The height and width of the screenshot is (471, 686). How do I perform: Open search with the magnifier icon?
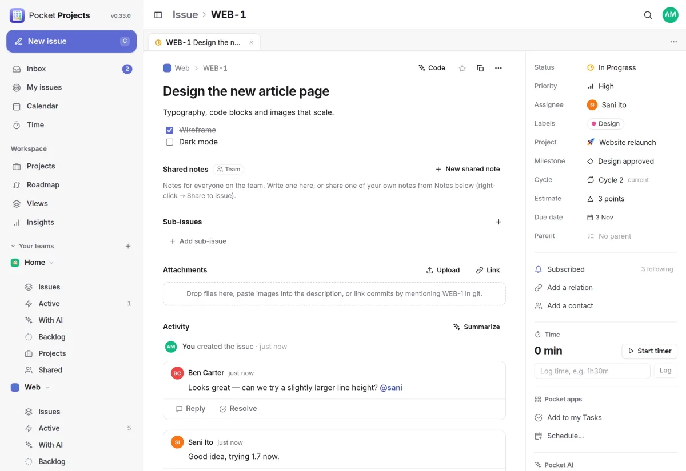pos(648,15)
